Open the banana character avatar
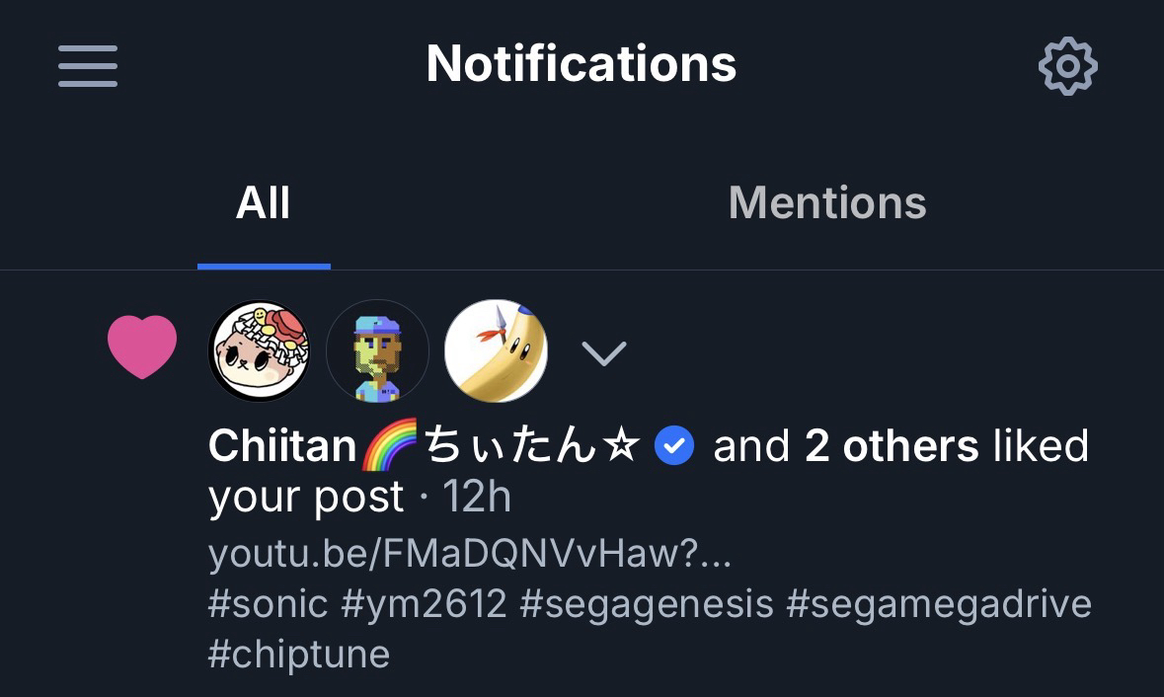The width and height of the screenshot is (1164, 697). click(496, 351)
